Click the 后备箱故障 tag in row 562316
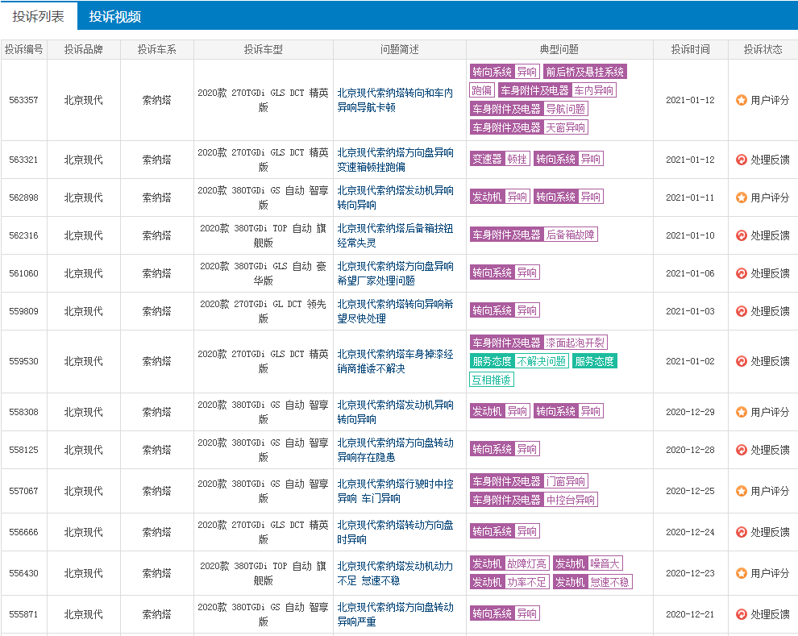 (570, 235)
